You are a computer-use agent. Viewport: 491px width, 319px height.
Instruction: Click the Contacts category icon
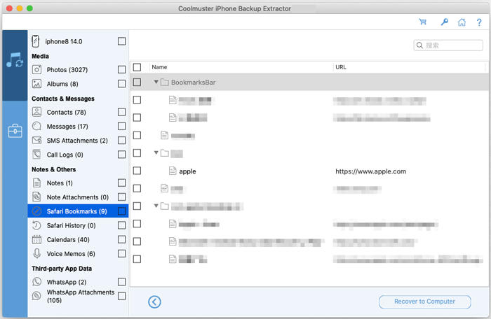click(x=37, y=112)
